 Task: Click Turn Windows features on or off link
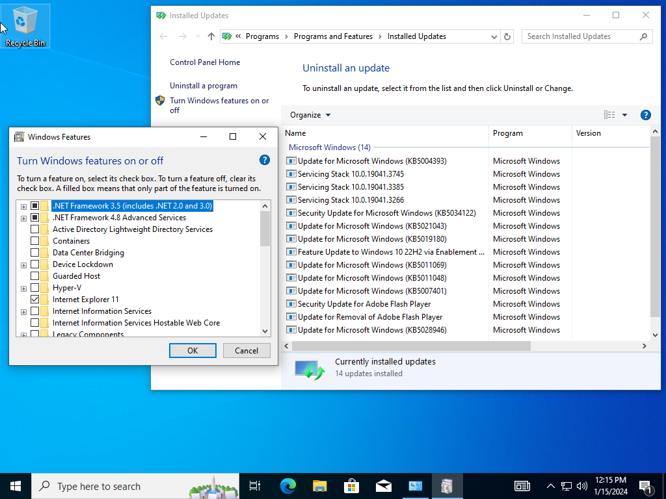click(x=219, y=105)
